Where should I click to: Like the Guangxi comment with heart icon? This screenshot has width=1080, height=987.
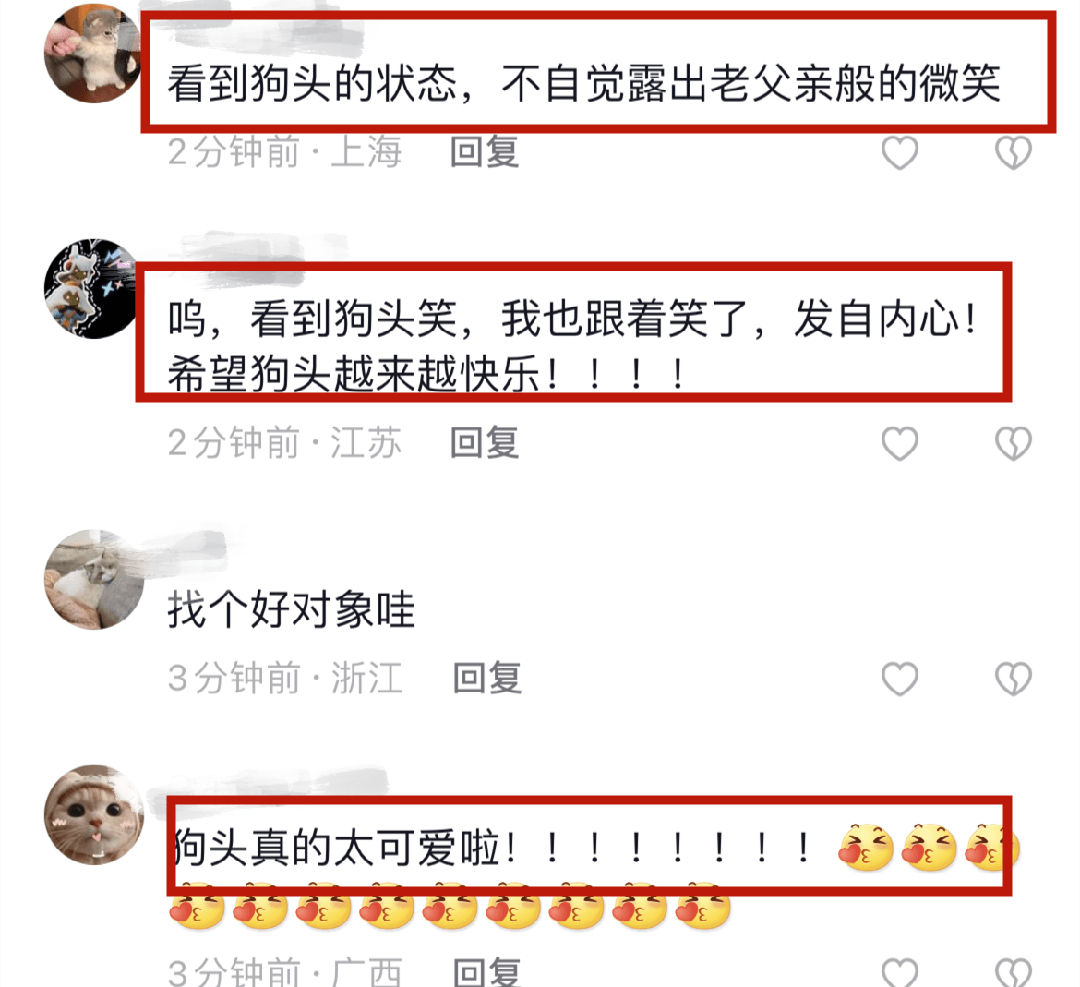pos(900,972)
